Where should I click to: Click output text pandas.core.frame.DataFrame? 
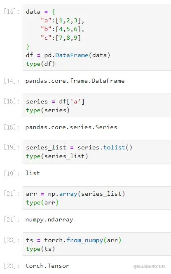pyautogui.click(x=75, y=81)
